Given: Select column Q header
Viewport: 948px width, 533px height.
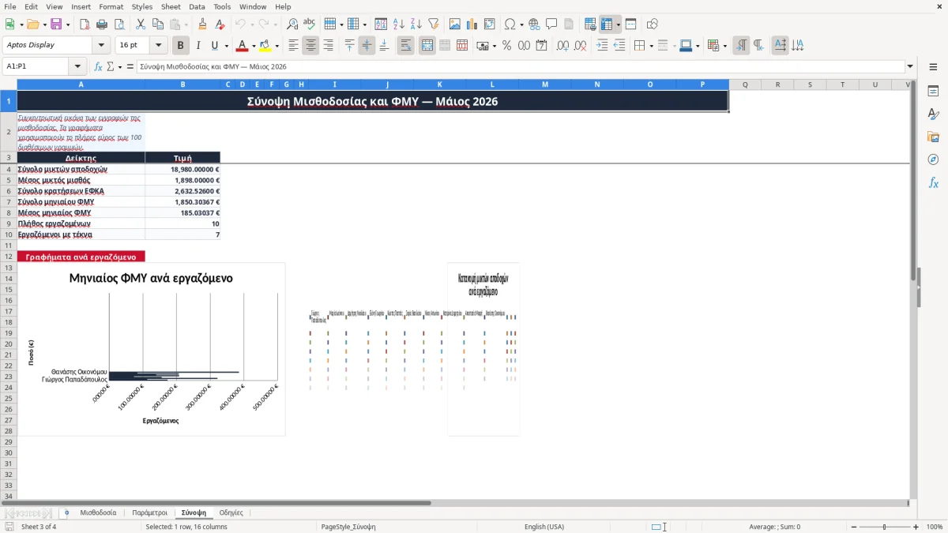Looking at the screenshot, I should click(x=745, y=84).
